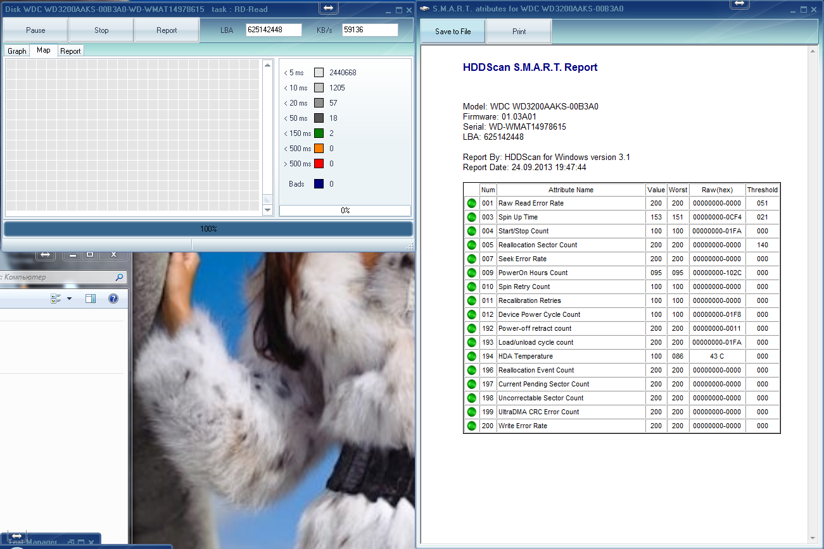Viewport: 824px width, 549px height.
Task: Click inside the LBA input field
Action: pos(274,30)
